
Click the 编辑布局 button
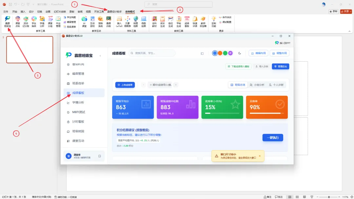click(x=259, y=53)
